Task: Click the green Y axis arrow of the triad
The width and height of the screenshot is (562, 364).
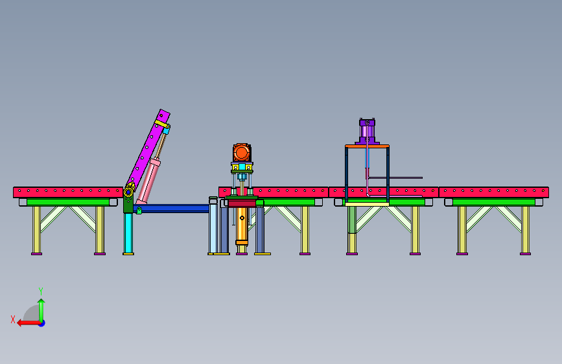Action: (41, 310)
